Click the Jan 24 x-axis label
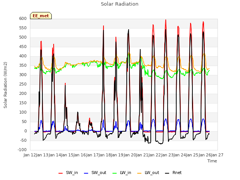Image resolution: width=240 pixels, height=180 pixels. [x=180, y=155]
